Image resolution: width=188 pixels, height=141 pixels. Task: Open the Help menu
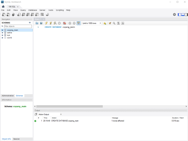[68, 10]
